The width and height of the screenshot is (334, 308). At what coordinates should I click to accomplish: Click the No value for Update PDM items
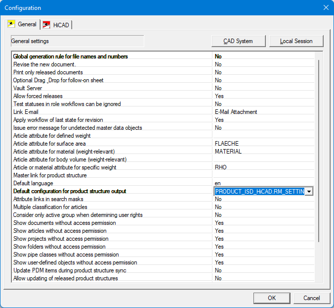tap(218, 270)
